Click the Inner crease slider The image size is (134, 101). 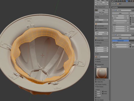tap(120, 27)
